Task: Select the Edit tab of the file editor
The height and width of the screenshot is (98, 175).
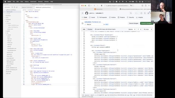Action: (x=84, y=29)
